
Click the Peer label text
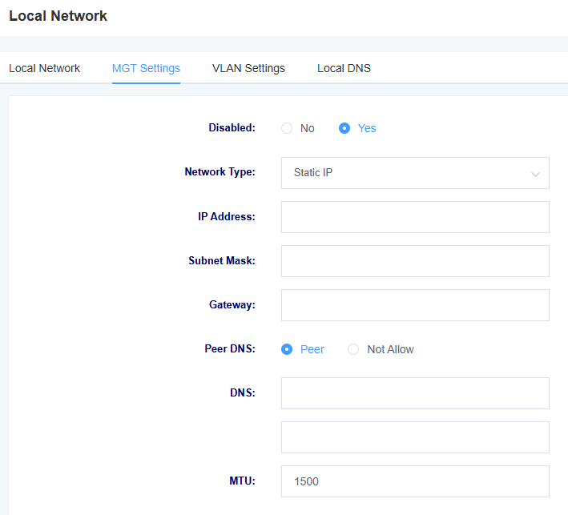point(312,349)
